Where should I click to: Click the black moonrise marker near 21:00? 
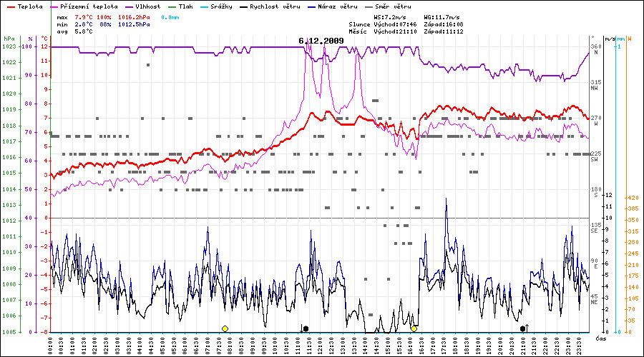[523, 328]
